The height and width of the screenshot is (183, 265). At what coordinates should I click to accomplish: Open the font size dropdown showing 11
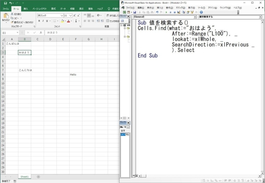click(x=71, y=15)
